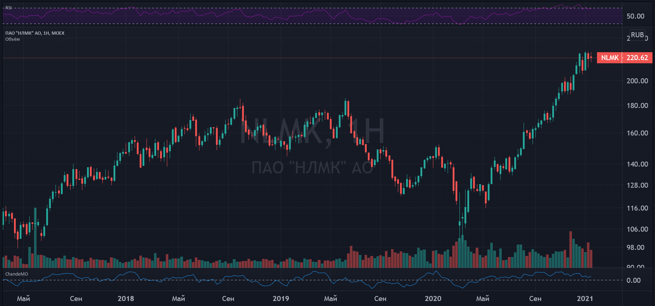The width and height of the screenshot is (655, 306).
Task: Click the 180.00 price scale label
Action: click(637, 105)
